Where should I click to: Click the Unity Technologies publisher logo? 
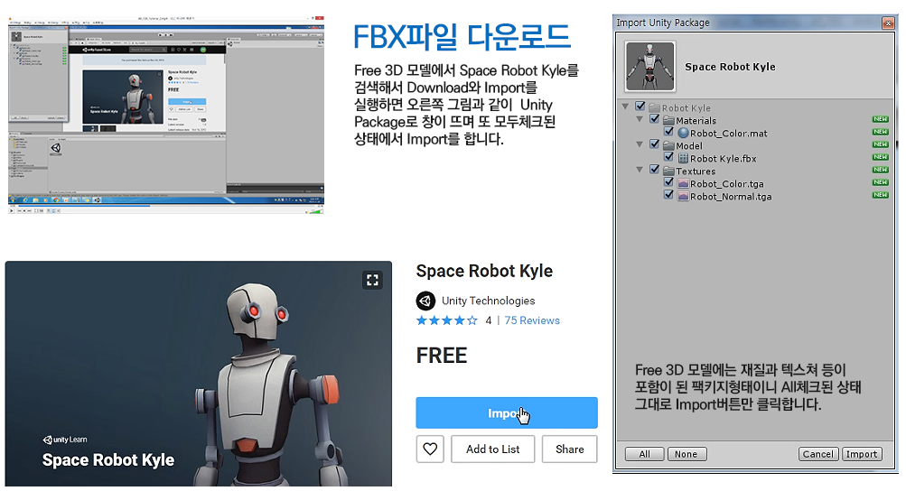click(425, 301)
